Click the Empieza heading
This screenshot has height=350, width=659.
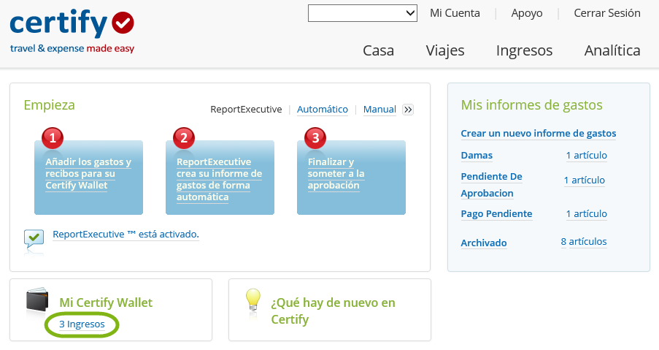[x=49, y=105]
